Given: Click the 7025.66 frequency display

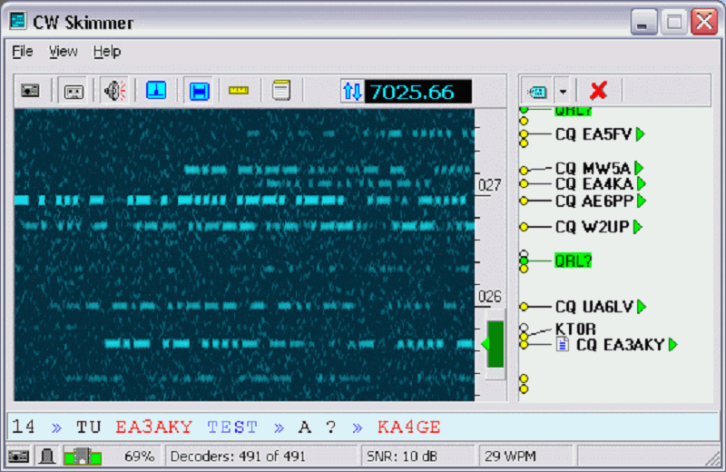Looking at the screenshot, I should pyautogui.click(x=417, y=91).
